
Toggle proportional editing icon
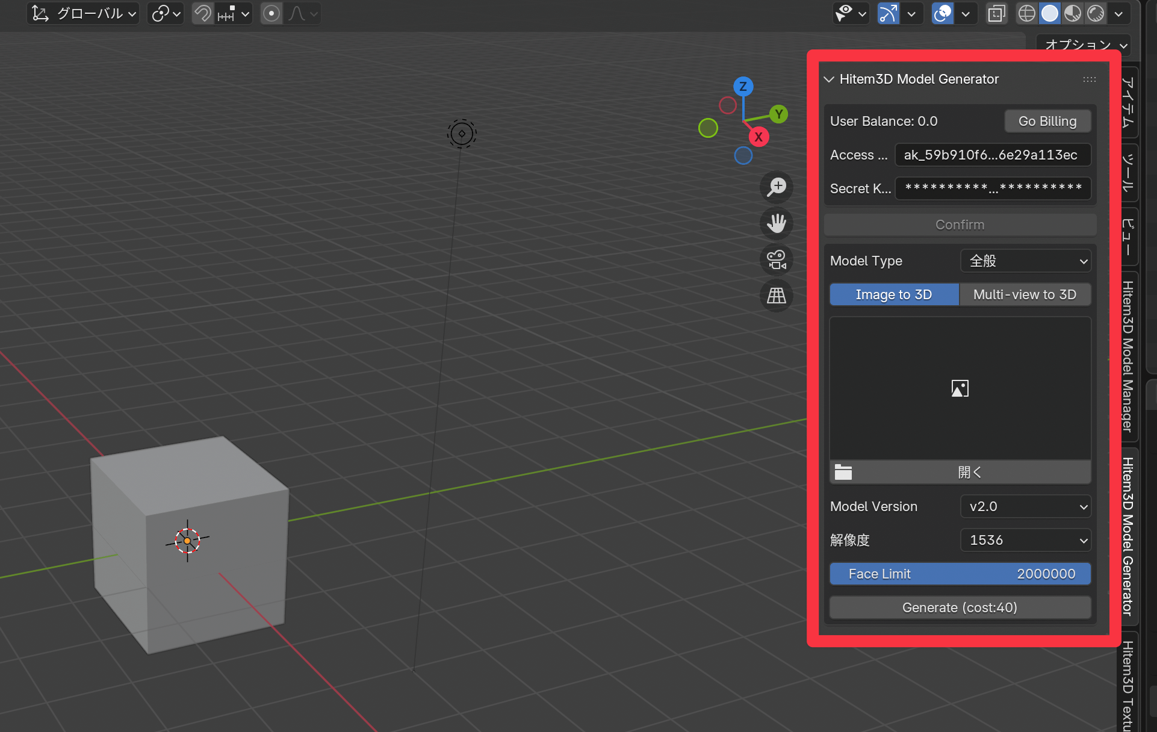tap(271, 13)
